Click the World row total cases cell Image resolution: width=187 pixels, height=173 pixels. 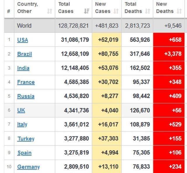73,26
